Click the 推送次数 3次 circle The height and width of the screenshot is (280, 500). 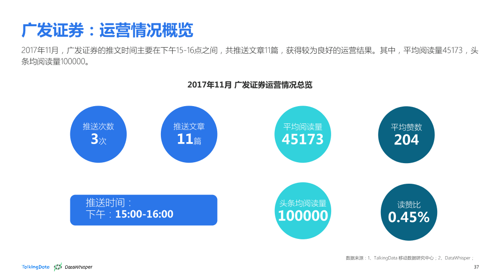point(98,134)
